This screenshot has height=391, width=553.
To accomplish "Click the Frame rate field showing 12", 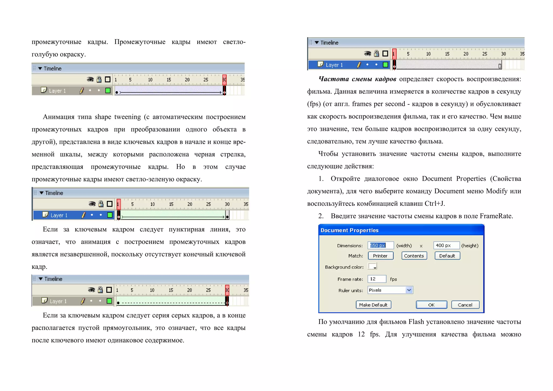I will coord(377,279).
